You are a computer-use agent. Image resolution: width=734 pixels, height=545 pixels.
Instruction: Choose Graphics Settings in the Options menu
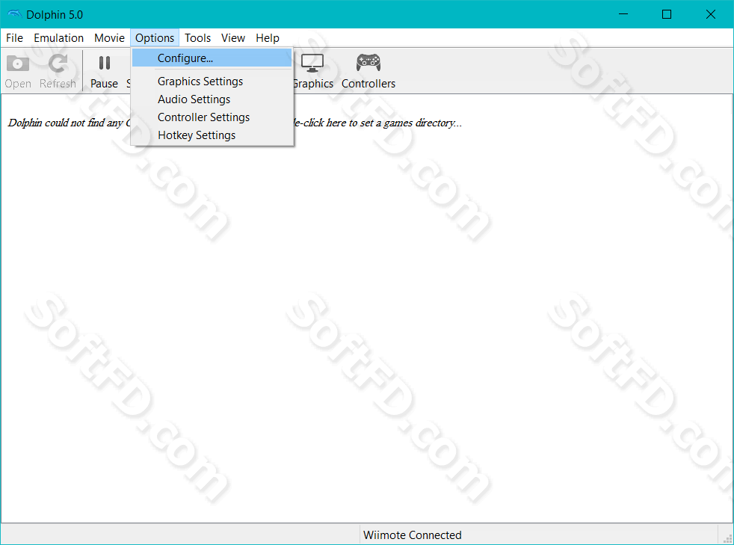pyautogui.click(x=212, y=81)
